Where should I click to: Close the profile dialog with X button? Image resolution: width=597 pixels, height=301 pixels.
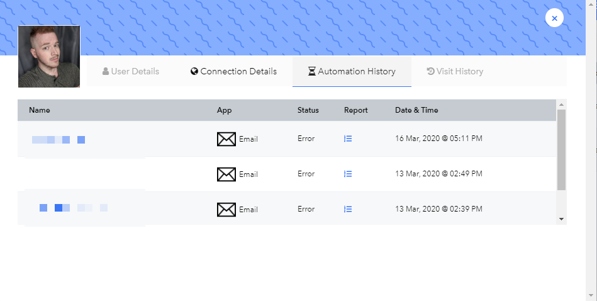click(x=554, y=18)
